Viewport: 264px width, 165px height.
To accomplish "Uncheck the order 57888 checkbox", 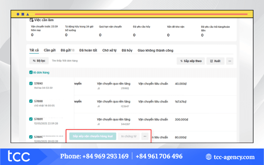I will point(31,101).
